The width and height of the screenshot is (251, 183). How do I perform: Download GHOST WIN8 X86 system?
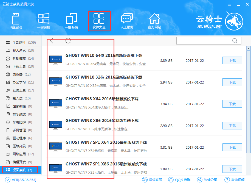pyautogui.click(x=232, y=126)
